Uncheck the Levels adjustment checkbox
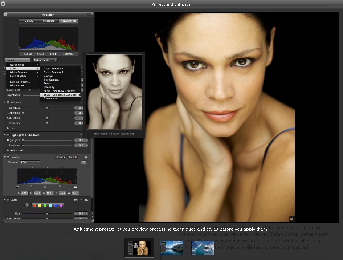Screen dimensions: 343x260 [8, 157]
